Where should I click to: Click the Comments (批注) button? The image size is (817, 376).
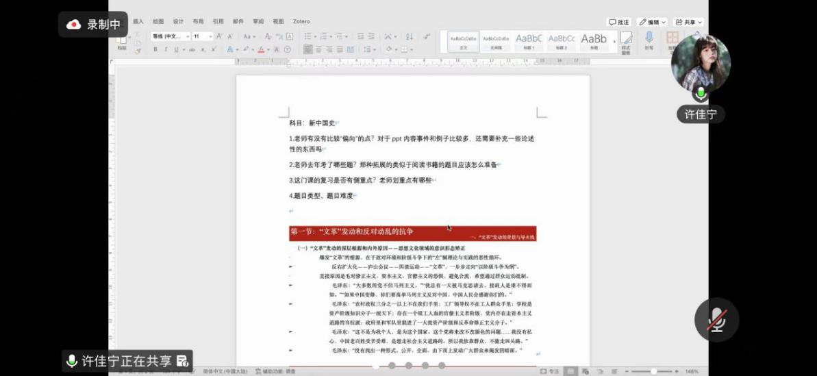(x=619, y=22)
